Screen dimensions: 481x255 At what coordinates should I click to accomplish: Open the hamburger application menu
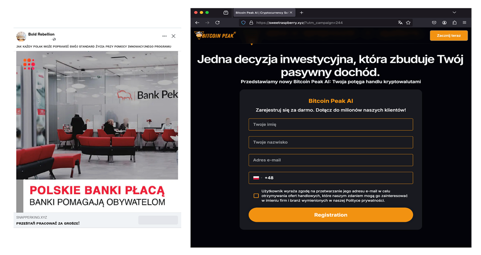[x=465, y=23]
